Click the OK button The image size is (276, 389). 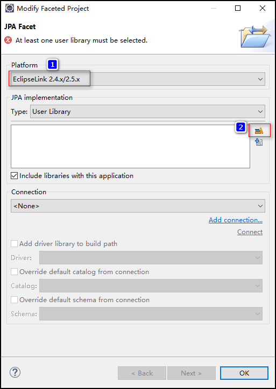pos(244,373)
